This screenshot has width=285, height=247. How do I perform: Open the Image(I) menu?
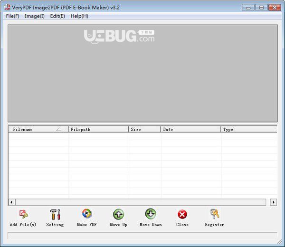(x=35, y=16)
